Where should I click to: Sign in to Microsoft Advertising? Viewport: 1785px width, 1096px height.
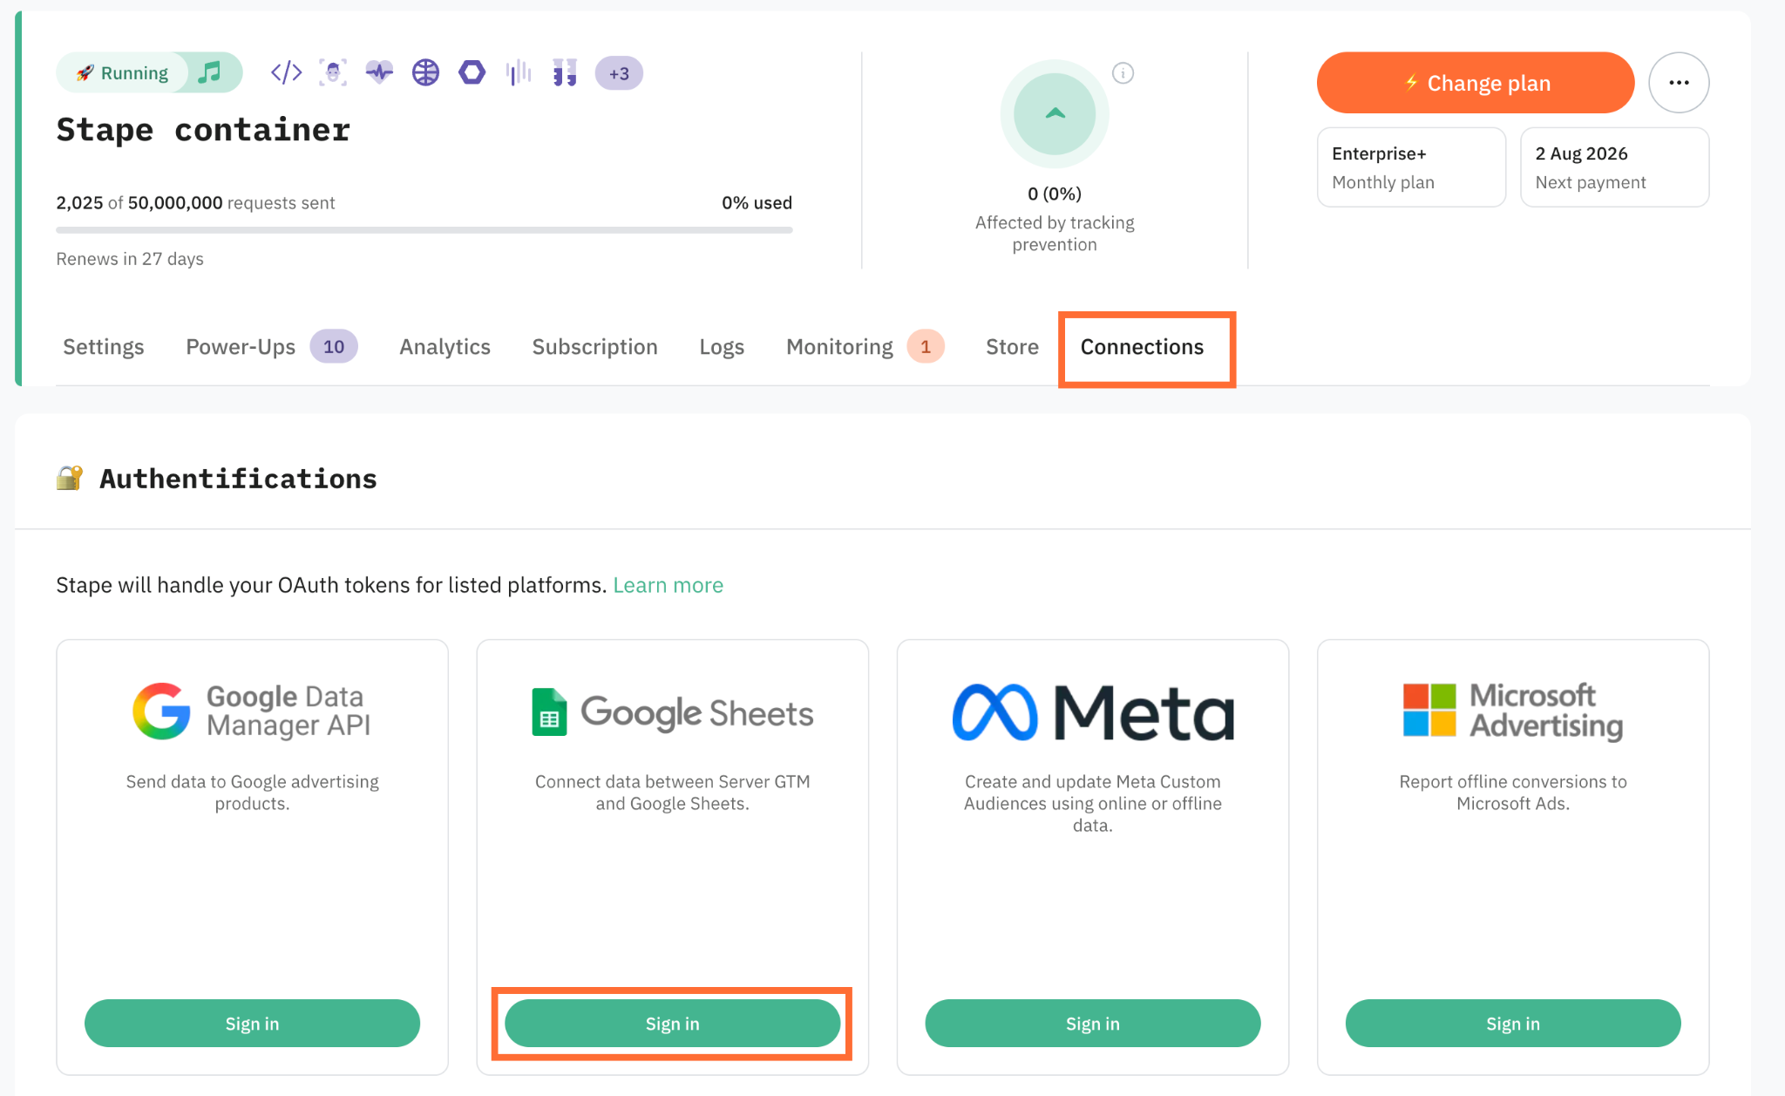pyautogui.click(x=1513, y=1024)
